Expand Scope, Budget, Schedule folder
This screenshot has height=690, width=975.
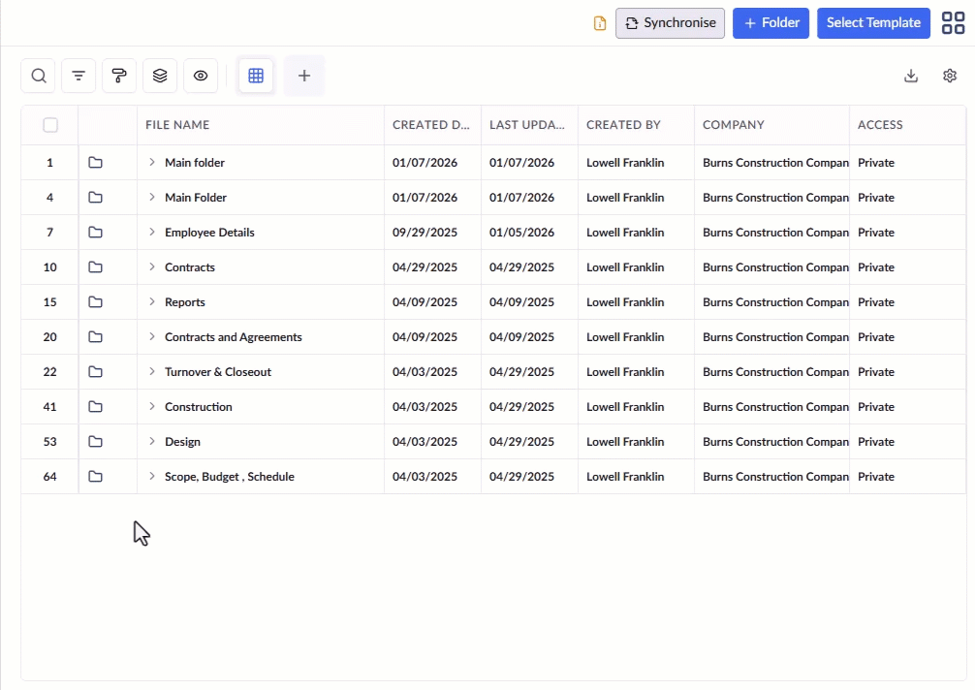pos(152,476)
